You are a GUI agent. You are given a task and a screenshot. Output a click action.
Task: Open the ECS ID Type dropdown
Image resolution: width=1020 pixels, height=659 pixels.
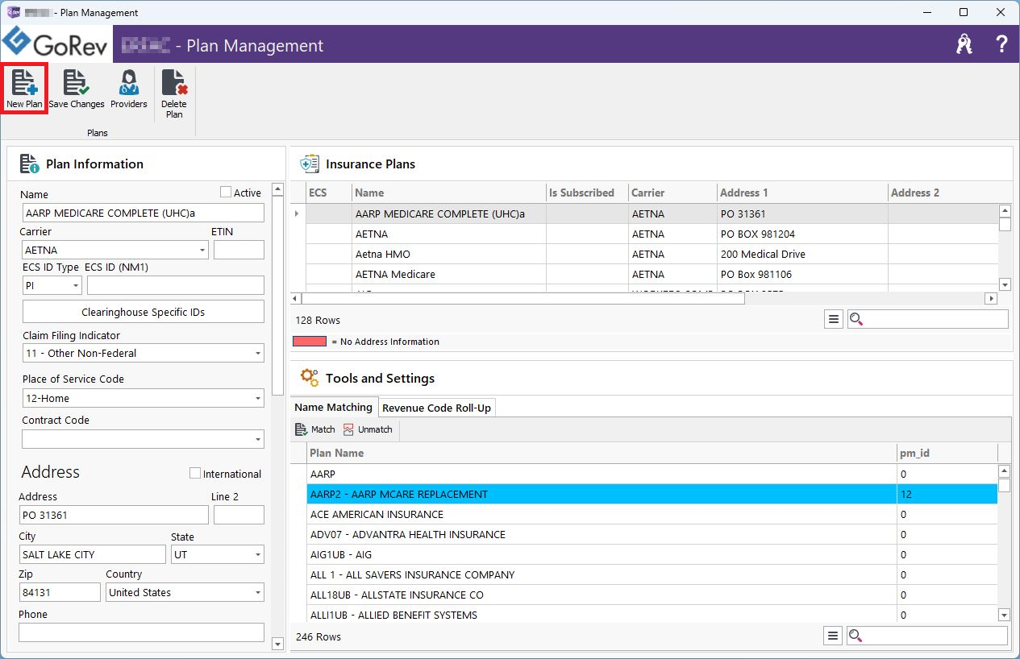(x=76, y=285)
